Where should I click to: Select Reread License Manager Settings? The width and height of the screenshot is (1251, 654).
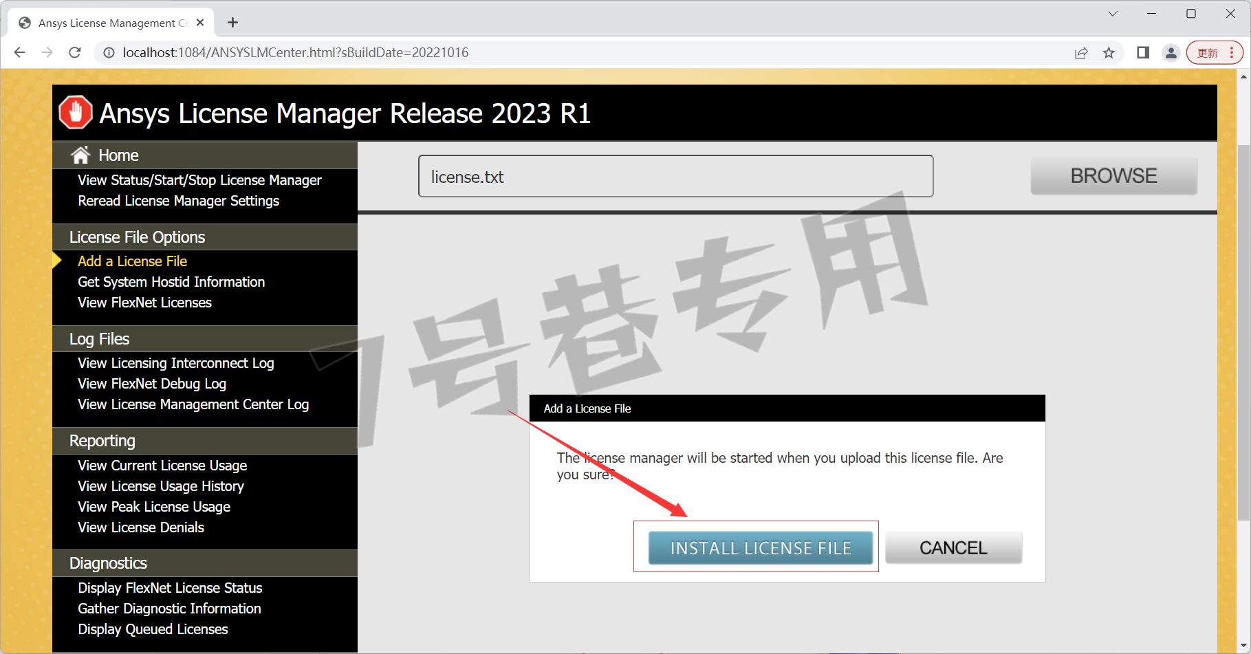click(x=179, y=201)
